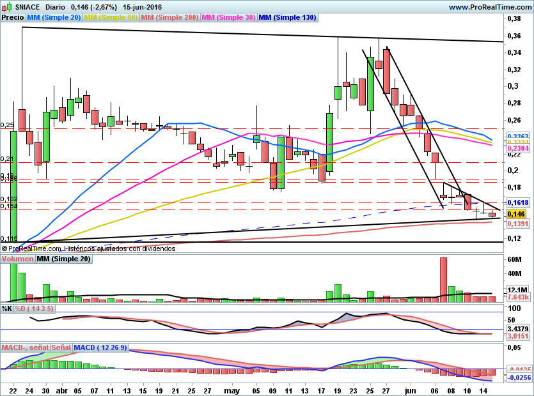Open the MACD (12 26 9) settings label
This screenshot has height=396, width=534.
click(x=100, y=347)
